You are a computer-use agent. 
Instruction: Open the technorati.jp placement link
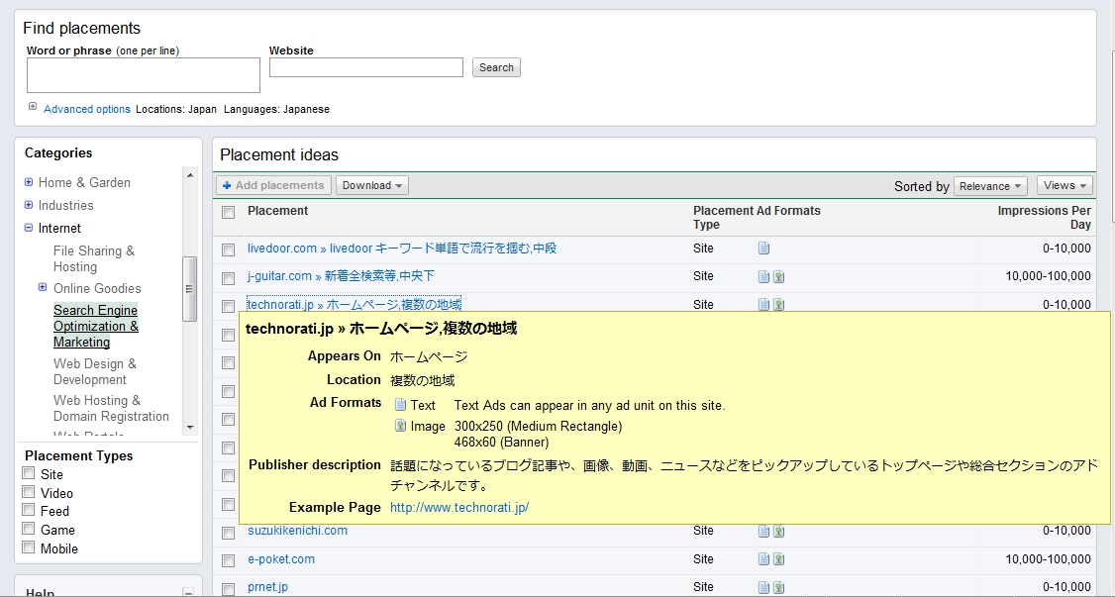click(355, 304)
